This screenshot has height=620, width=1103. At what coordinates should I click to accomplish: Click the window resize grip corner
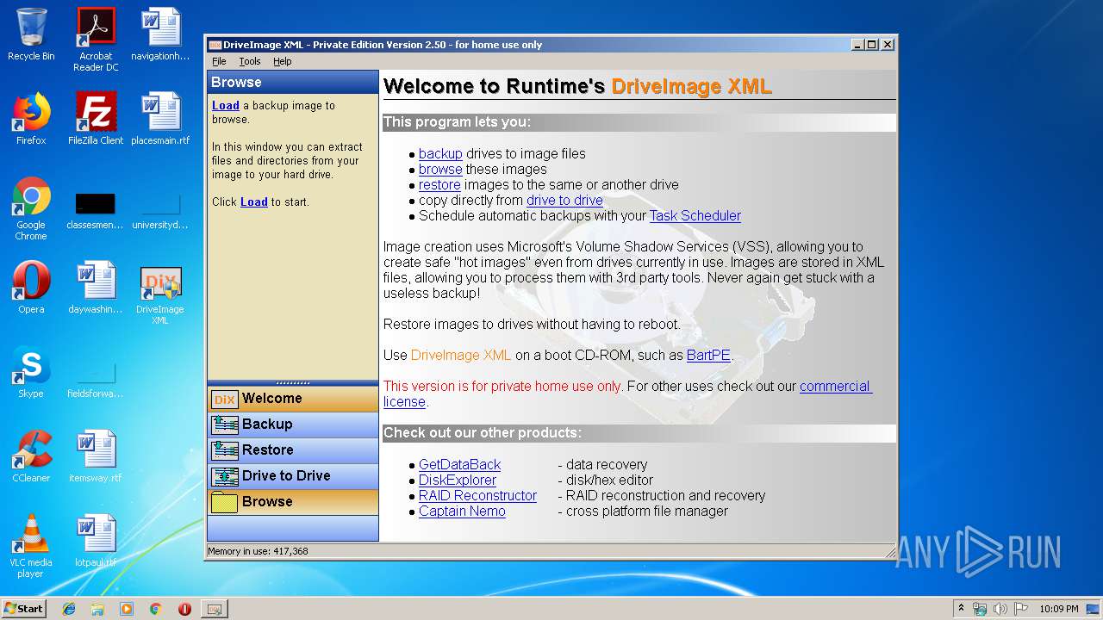[890, 552]
